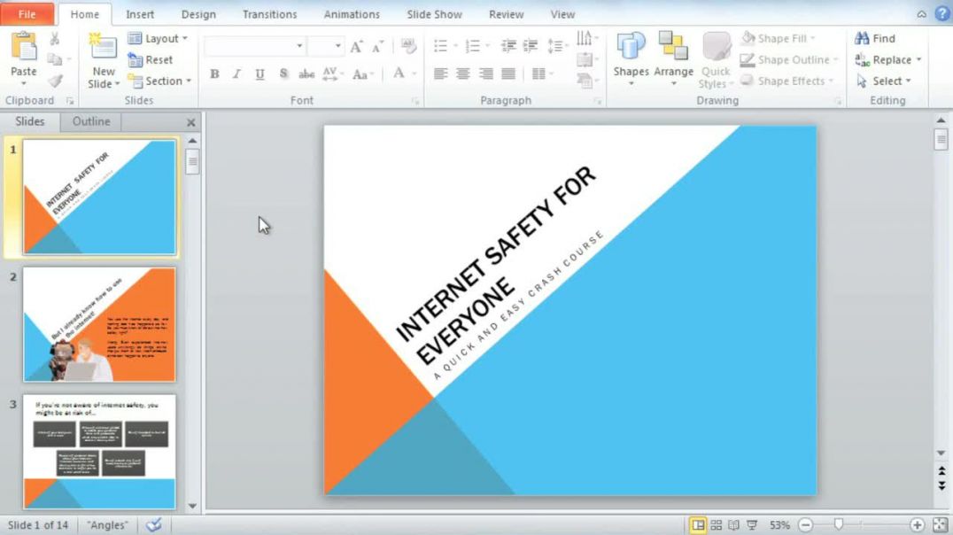
Task: Toggle Align Text Left
Action: click(x=441, y=74)
